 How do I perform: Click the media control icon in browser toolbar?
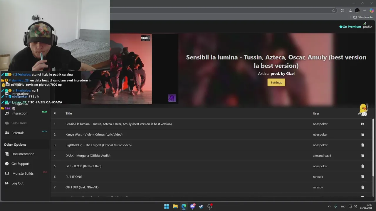pos(350,11)
